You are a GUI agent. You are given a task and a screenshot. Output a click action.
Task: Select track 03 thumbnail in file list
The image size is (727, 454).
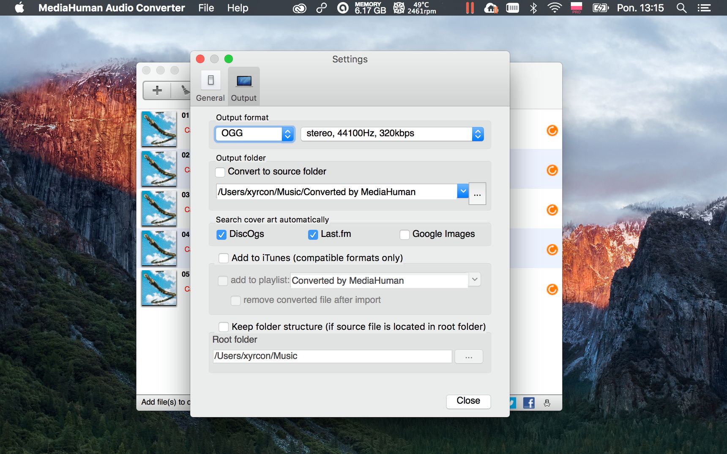click(159, 208)
